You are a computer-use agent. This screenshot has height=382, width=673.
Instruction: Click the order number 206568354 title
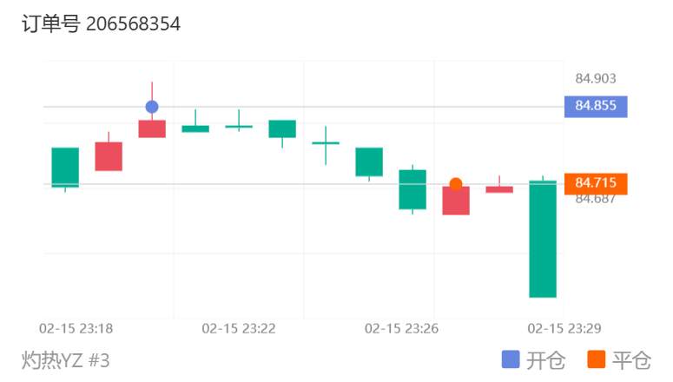101,23
